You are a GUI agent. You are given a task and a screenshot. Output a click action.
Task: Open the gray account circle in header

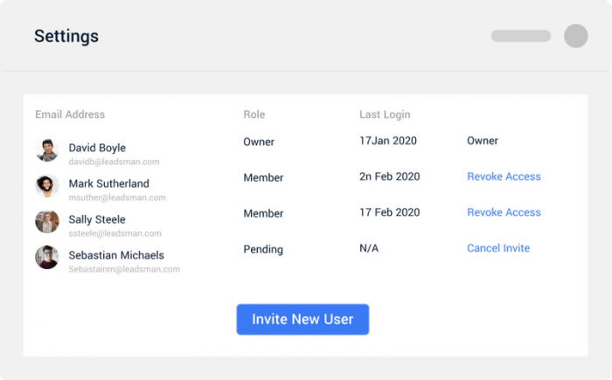575,36
